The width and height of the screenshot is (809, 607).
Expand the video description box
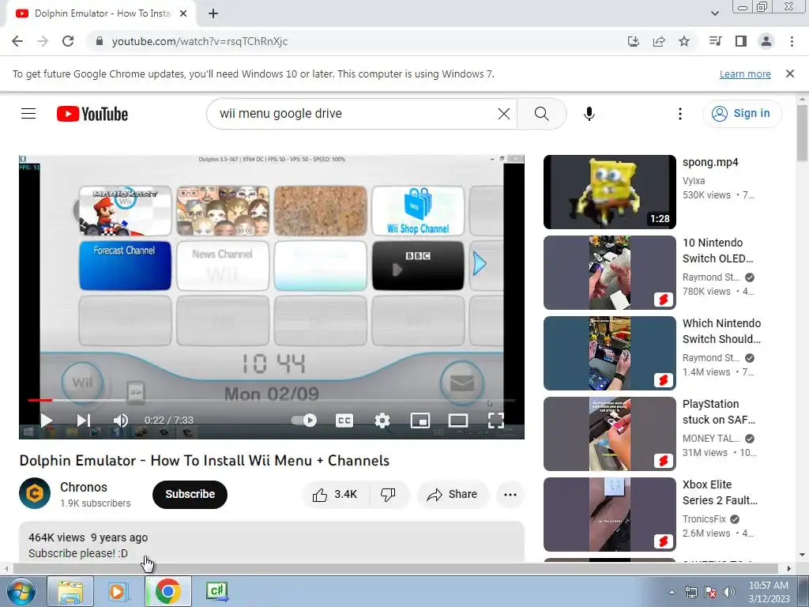coord(272,542)
